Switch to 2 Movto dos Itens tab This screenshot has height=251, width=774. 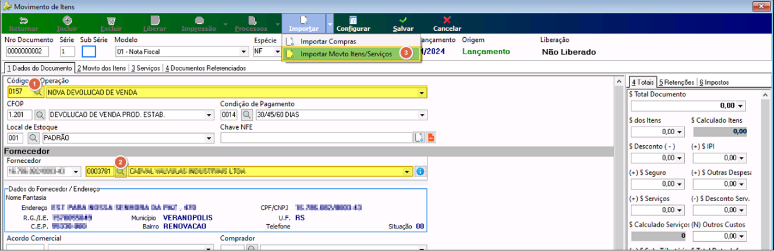[x=103, y=68]
